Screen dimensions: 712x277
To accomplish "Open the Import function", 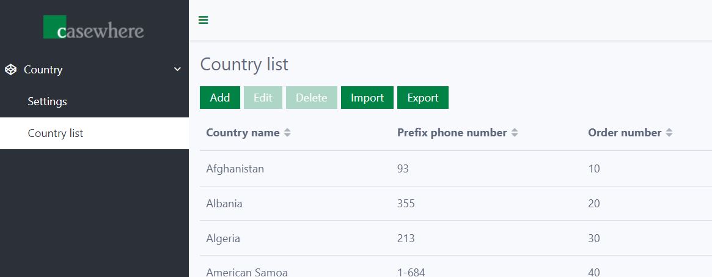I will (367, 98).
